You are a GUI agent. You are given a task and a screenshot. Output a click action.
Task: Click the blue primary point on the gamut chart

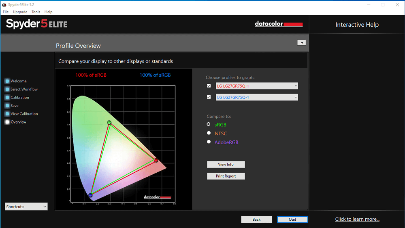(90, 195)
